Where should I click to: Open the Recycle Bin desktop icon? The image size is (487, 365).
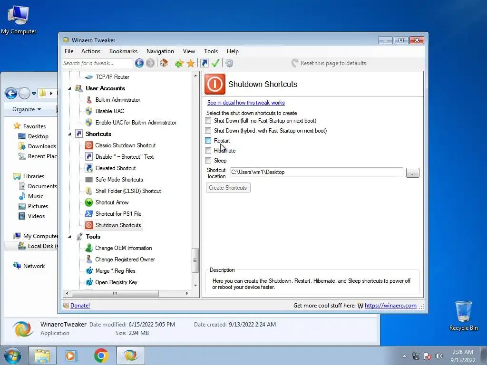(x=463, y=316)
